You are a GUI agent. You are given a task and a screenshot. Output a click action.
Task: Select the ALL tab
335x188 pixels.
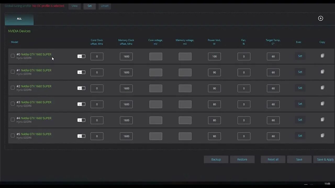pos(19,19)
